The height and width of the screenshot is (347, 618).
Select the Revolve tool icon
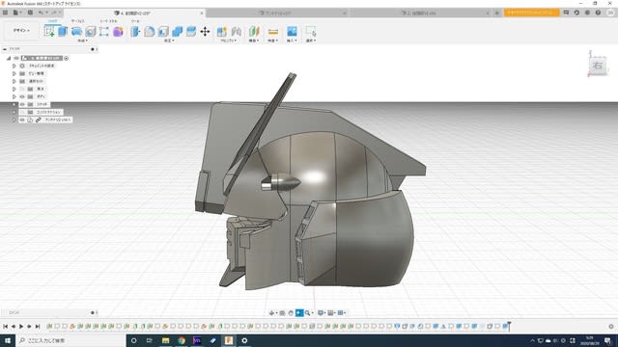[x=76, y=32]
